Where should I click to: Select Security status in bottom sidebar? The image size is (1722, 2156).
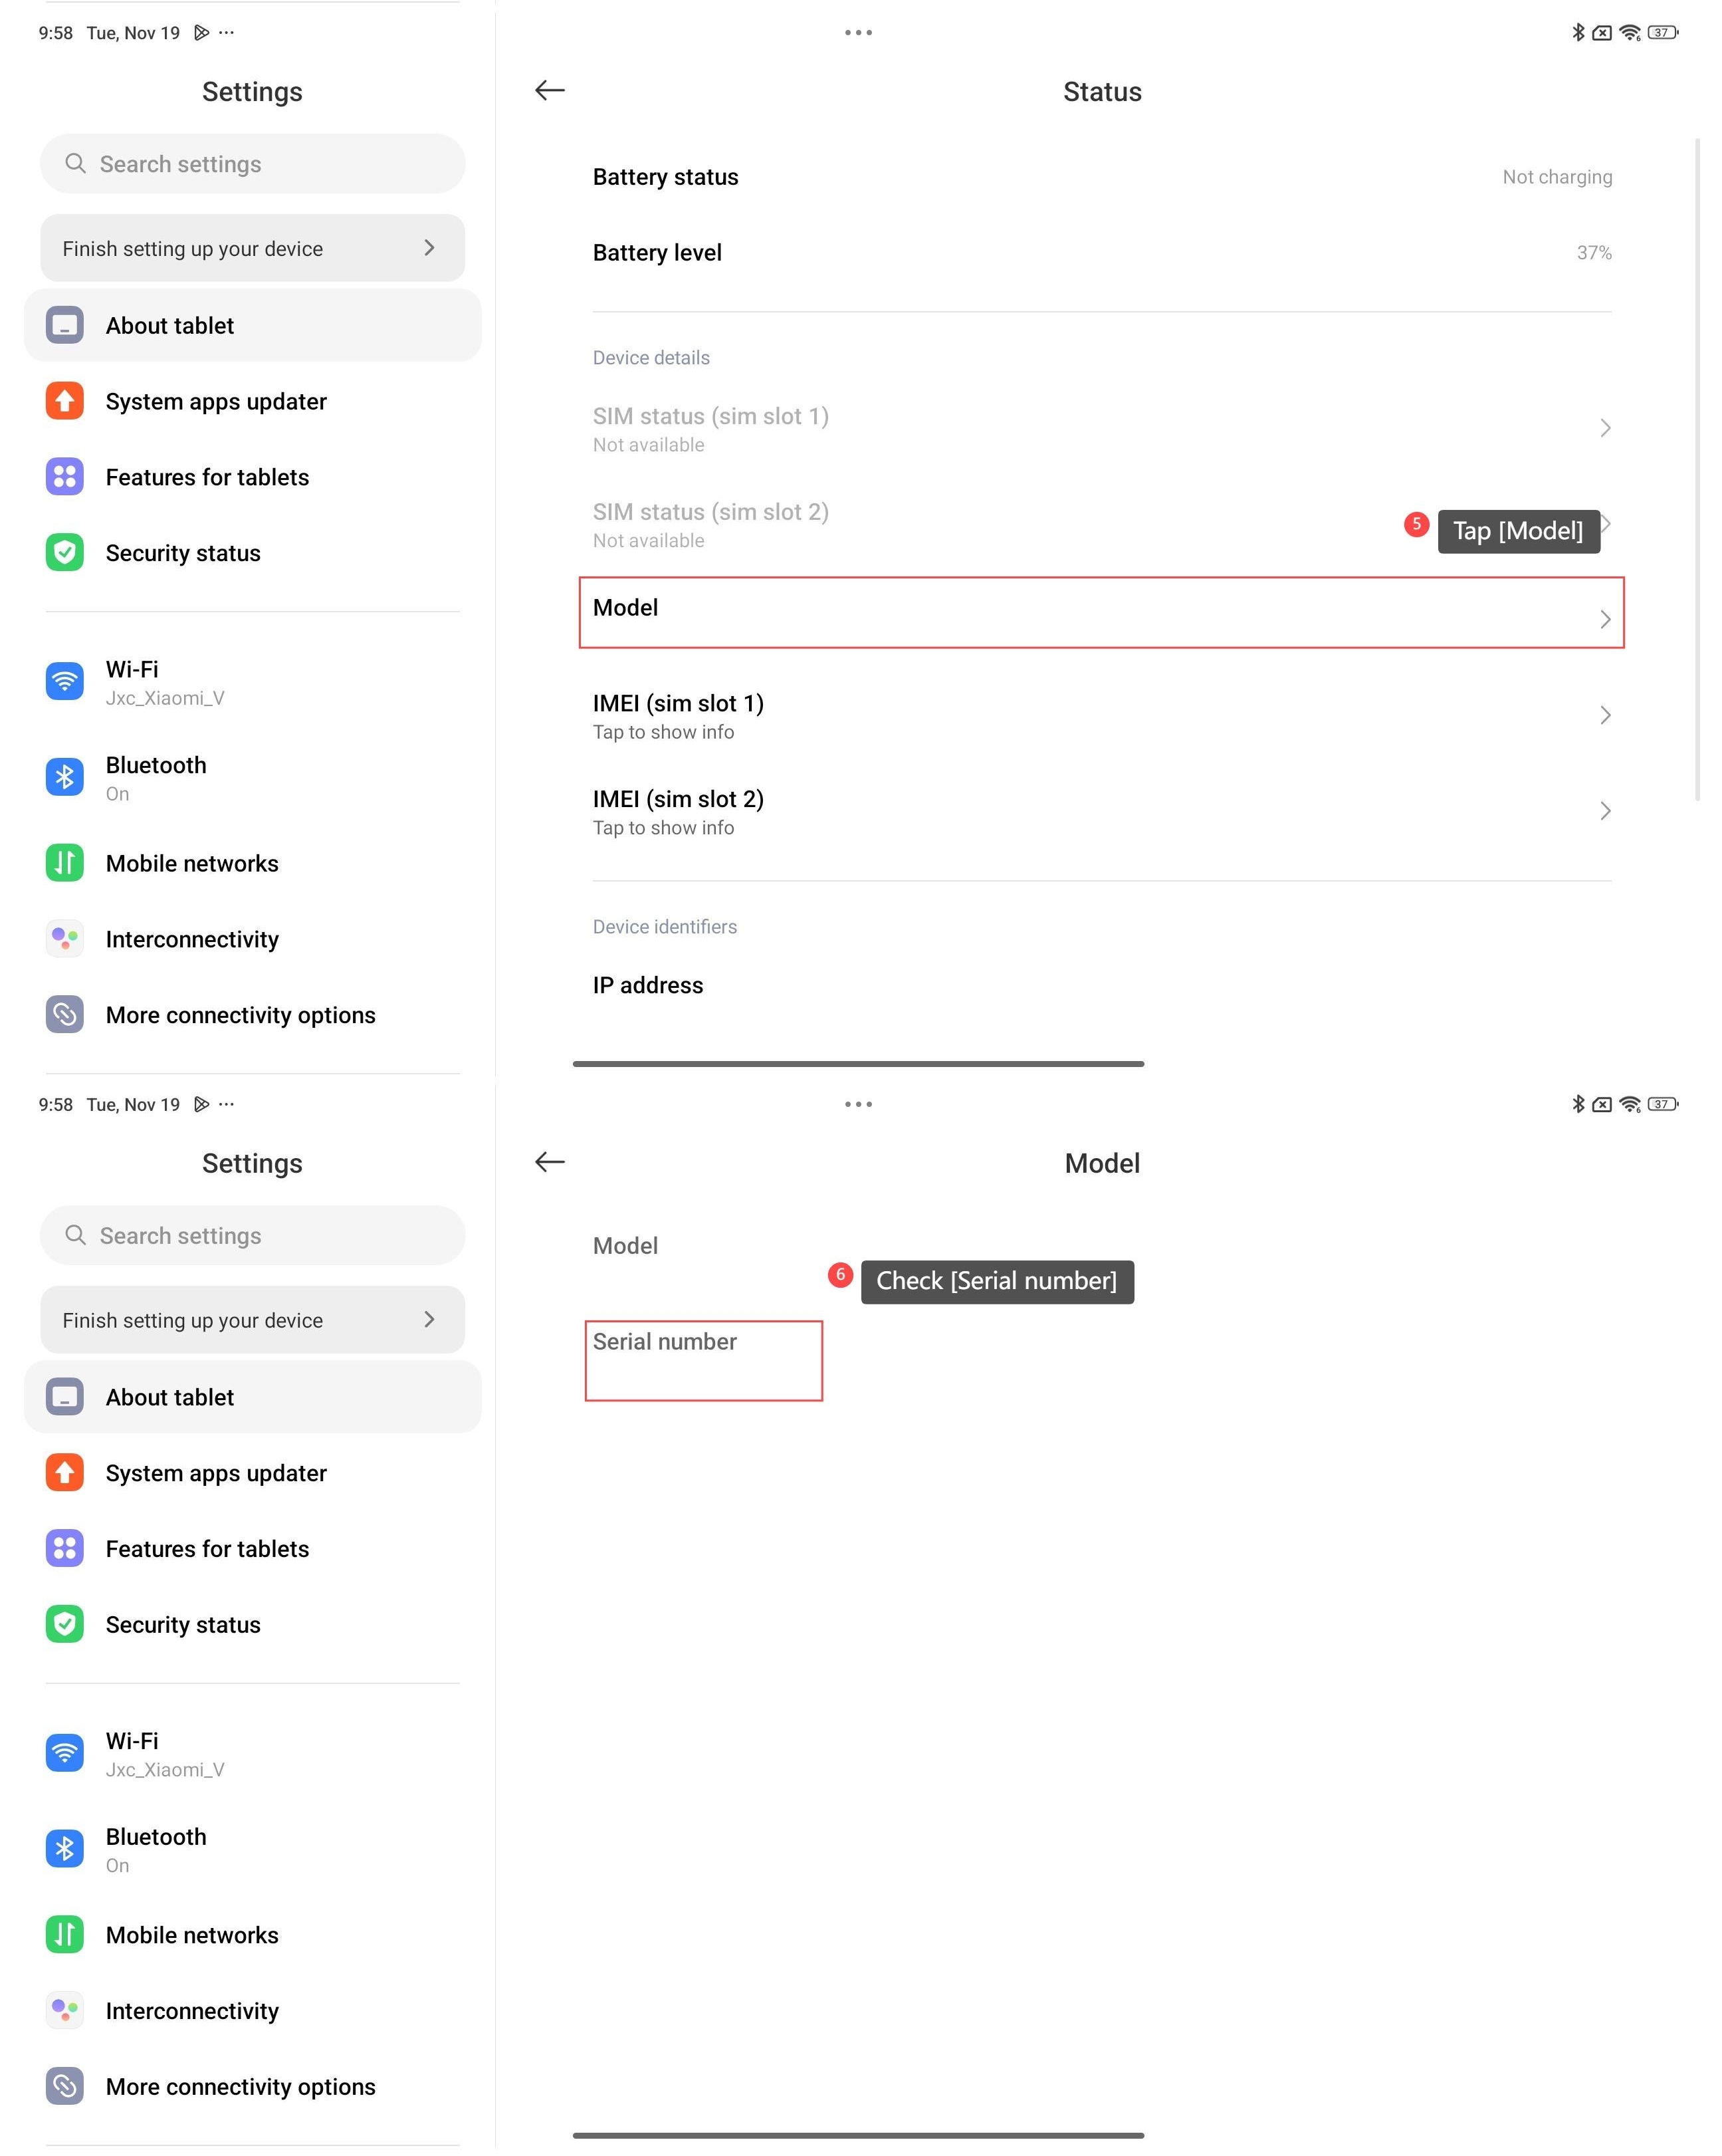click(x=183, y=1625)
